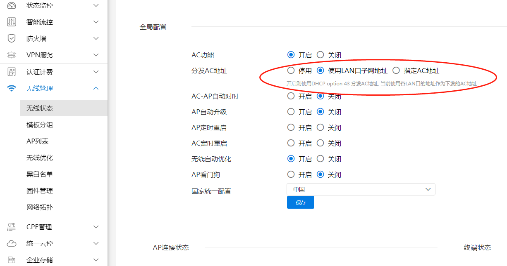Click the 状态监控 gauge icon
This screenshot has width=507, height=266.
12,5
